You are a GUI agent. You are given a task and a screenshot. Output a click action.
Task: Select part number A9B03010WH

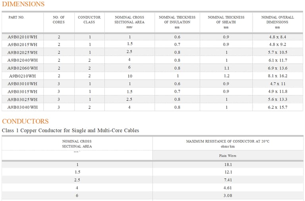click(x=22, y=84)
